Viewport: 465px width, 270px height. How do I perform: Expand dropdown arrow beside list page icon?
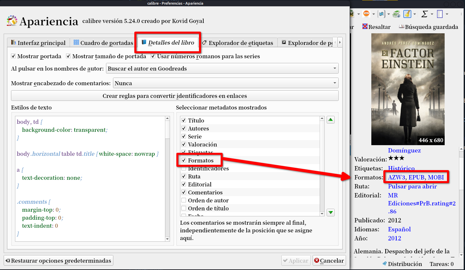tap(447, 14)
